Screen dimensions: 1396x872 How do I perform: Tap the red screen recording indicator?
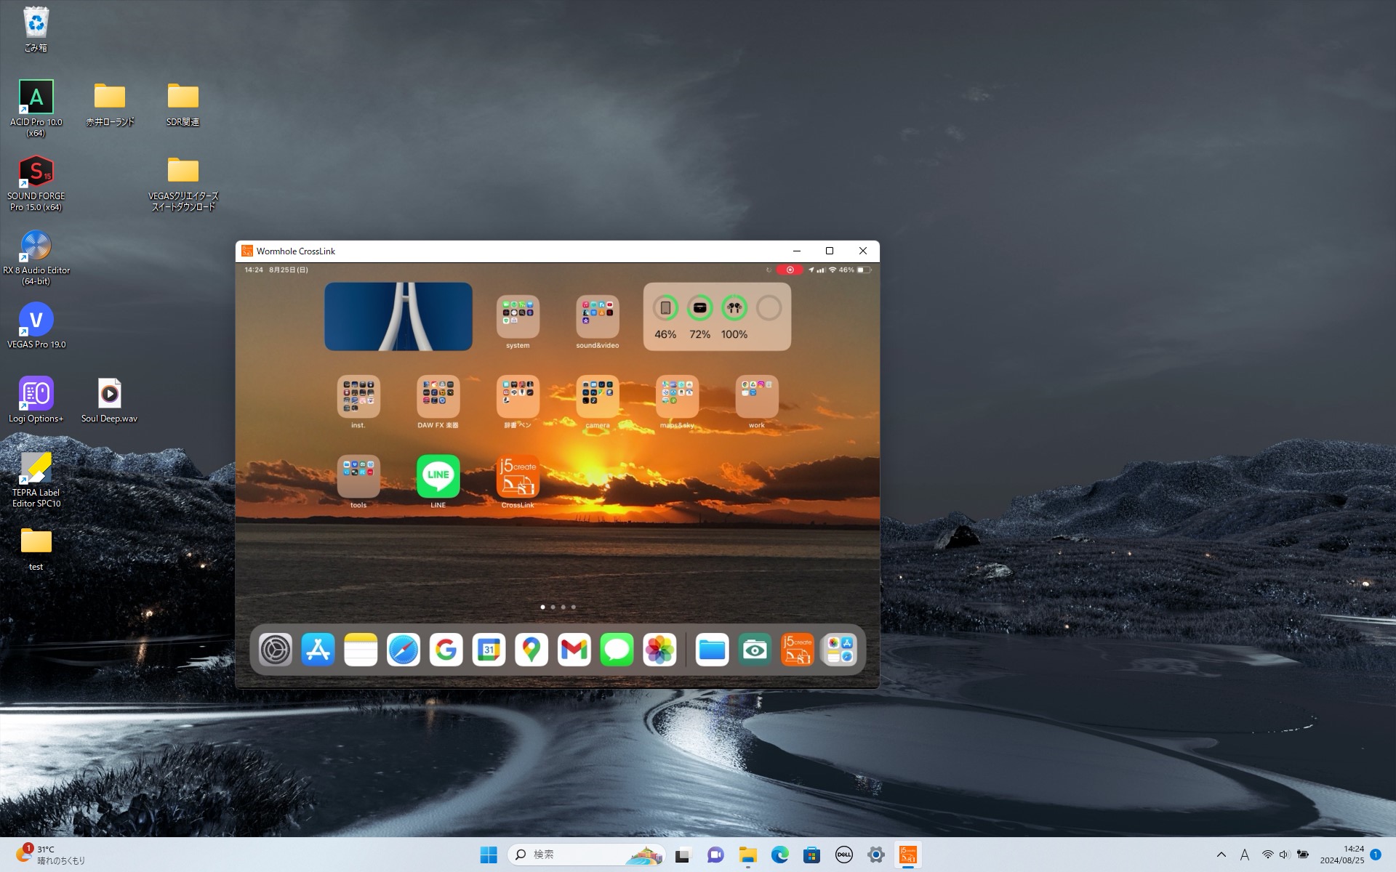pyautogui.click(x=790, y=270)
